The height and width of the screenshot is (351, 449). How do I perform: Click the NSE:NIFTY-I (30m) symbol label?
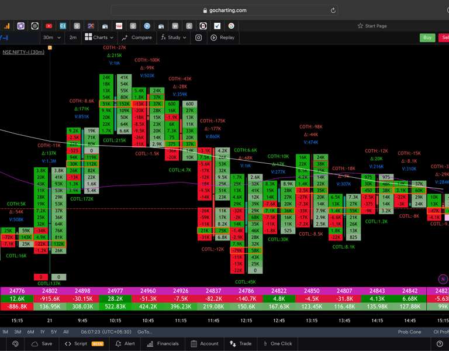pos(23,52)
